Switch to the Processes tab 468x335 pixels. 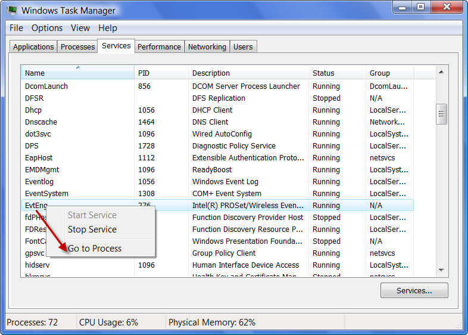tap(77, 47)
